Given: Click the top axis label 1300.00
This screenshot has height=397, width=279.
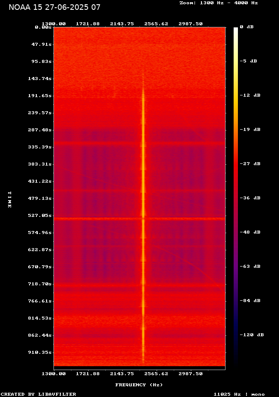Looking at the screenshot, I should pos(53,24).
